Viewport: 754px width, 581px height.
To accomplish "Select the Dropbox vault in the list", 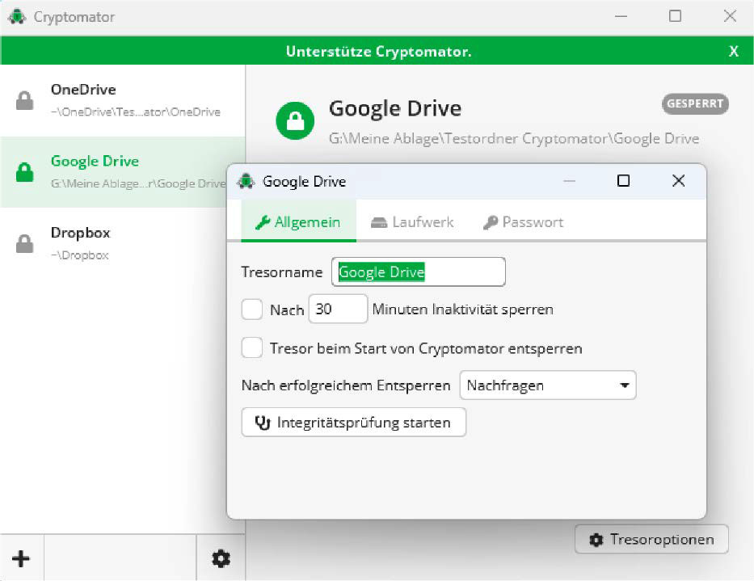I will click(x=114, y=243).
